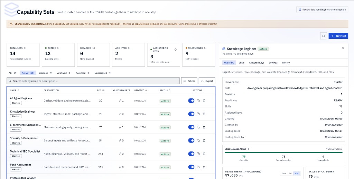Sort the table by Status column

point(165,91)
